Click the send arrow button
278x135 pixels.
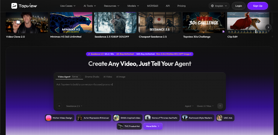[x=220, y=106]
